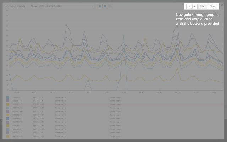Click the light blue swatch beside 210700550
The height and width of the screenshot is (142, 227).
point(7,129)
